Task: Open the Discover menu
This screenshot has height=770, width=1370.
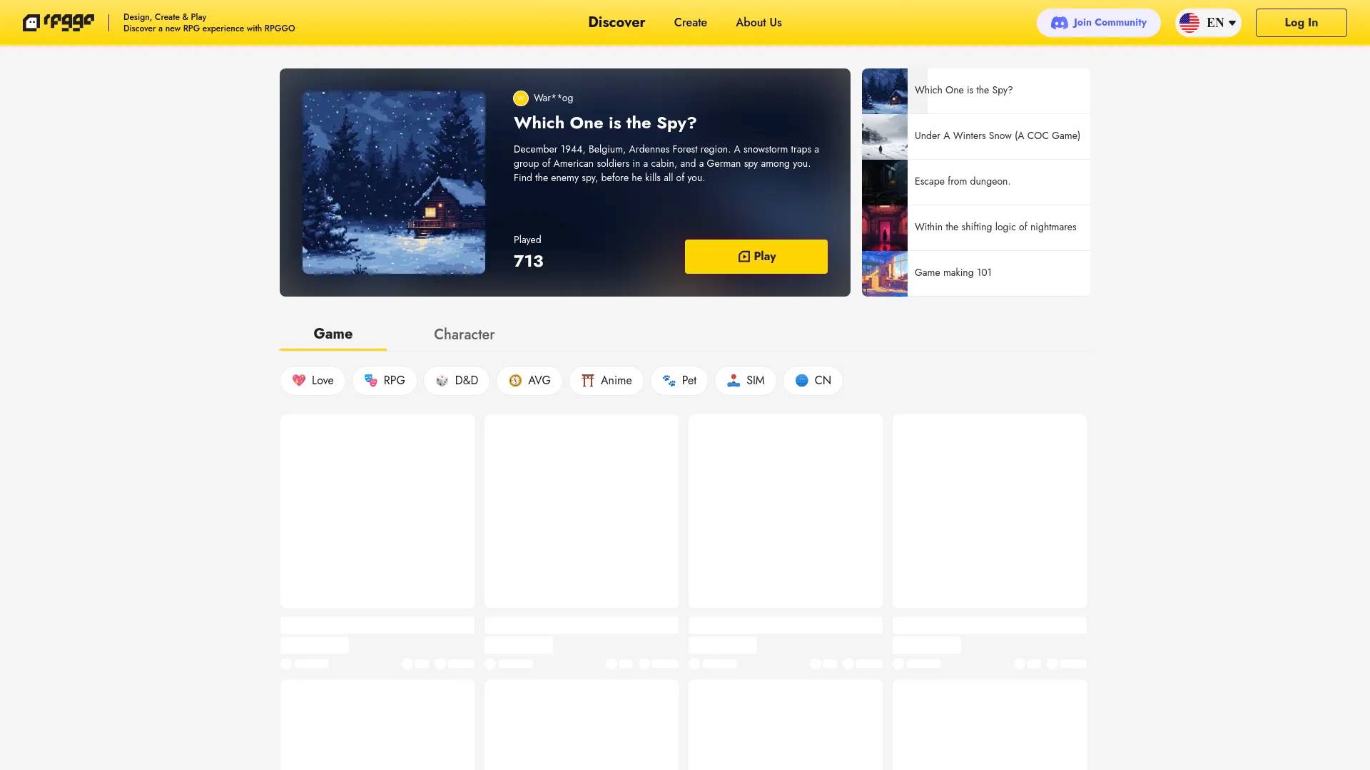Action: 616,22
